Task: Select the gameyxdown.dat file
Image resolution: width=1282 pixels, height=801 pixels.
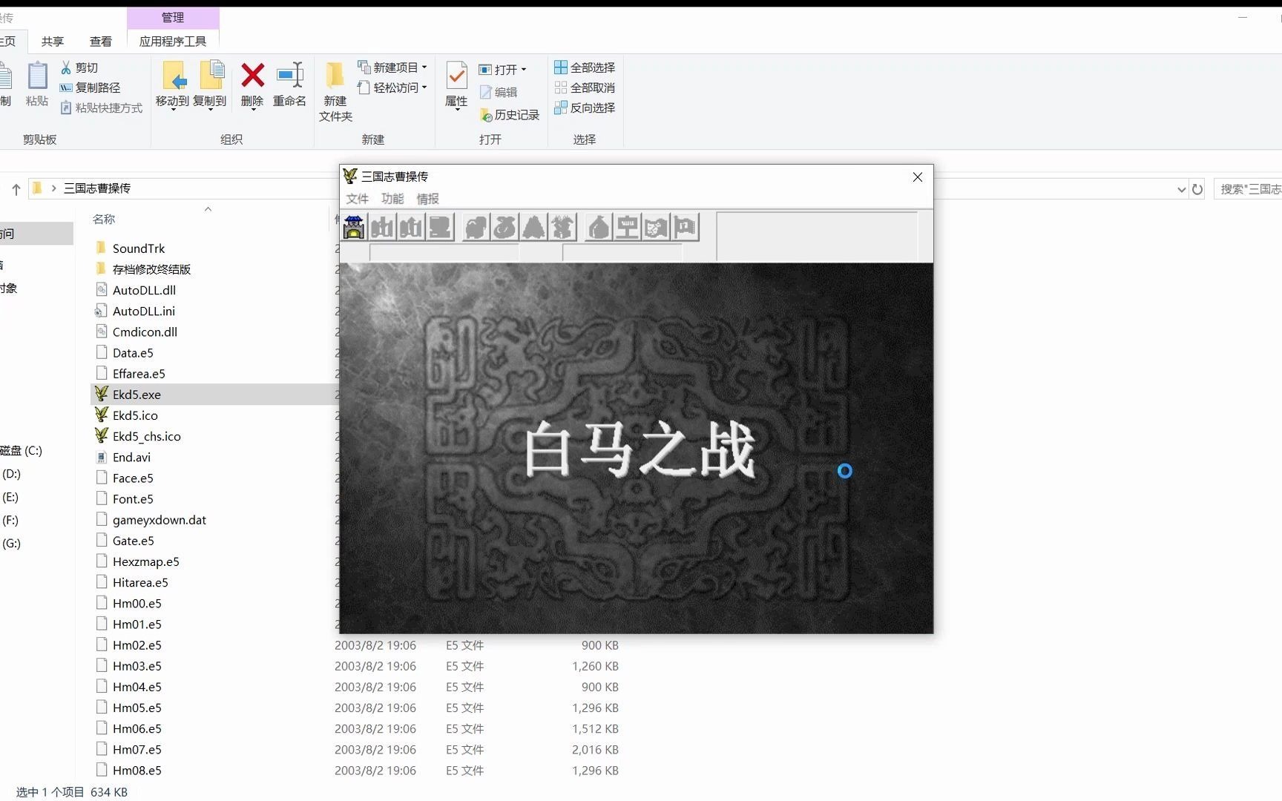Action: pyautogui.click(x=160, y=520)
